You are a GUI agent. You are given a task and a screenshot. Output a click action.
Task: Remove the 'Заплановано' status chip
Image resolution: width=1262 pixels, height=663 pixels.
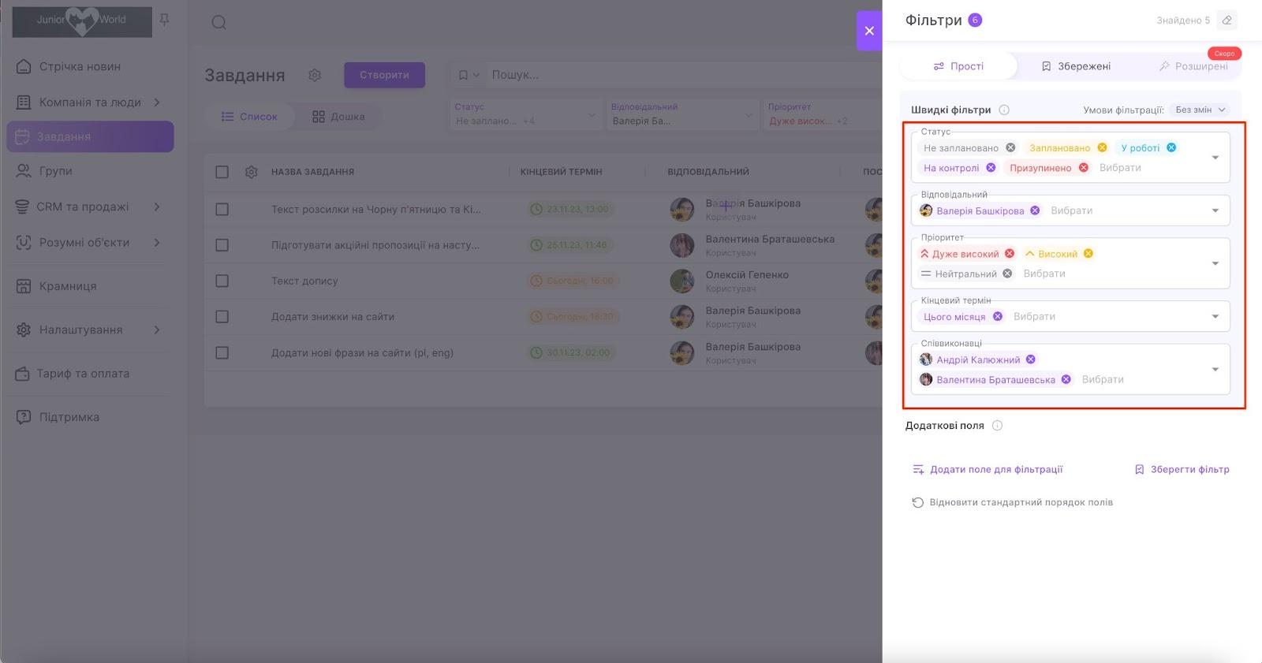pyautogui.click(x=1102, y=147)
